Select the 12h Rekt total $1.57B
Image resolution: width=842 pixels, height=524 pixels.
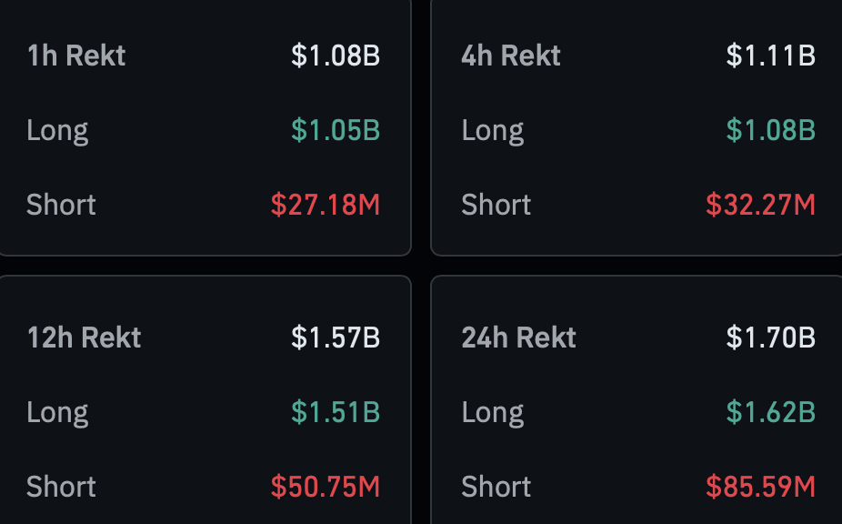pyautogui.click(x=336, y=338)
